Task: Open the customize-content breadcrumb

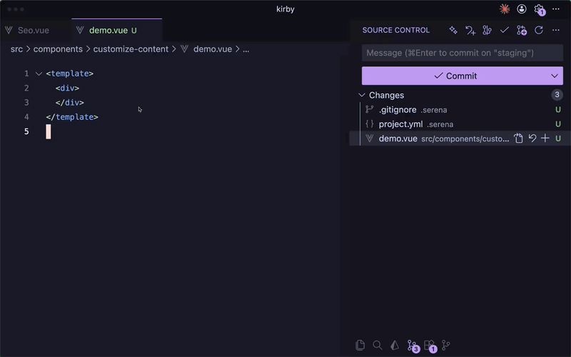Action: point(131,49)
